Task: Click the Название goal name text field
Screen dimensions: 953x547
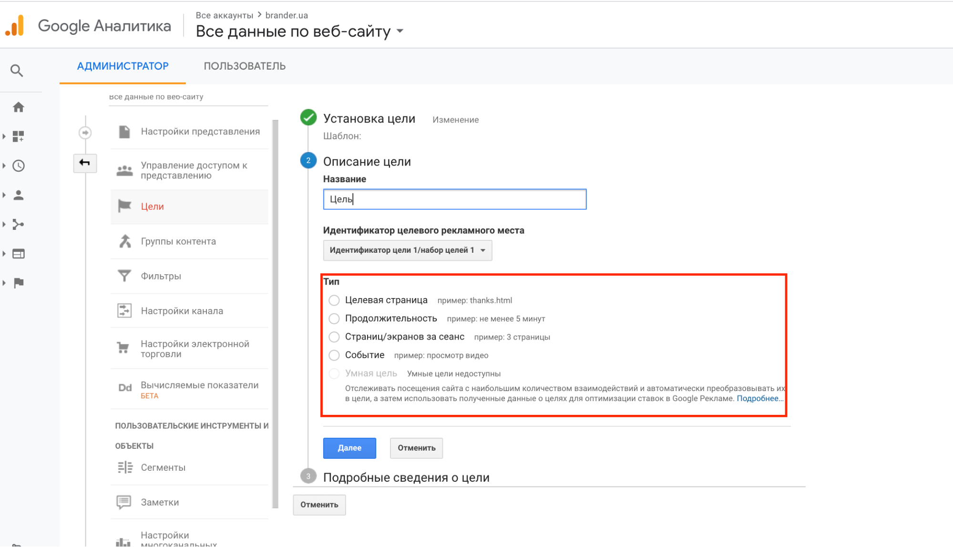Action: click(454, 199)
